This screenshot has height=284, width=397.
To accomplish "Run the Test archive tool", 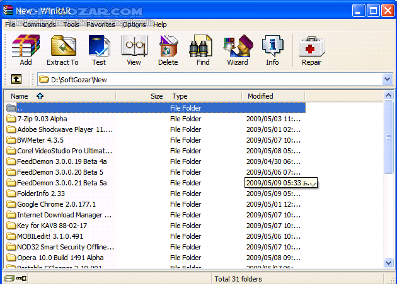I will (100, 46).
